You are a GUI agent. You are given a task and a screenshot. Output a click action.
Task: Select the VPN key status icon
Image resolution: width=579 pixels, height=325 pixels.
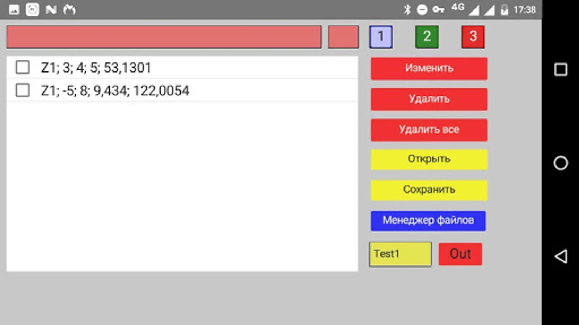point(438,10)
